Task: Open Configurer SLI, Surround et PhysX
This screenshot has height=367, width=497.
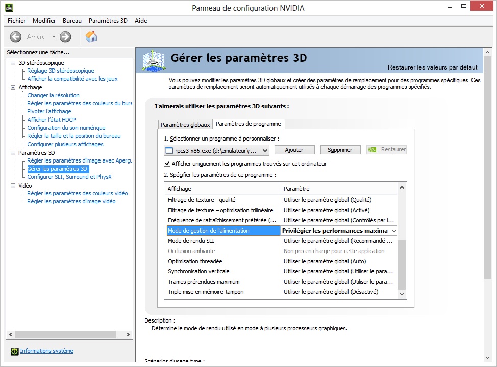Action: pos(69,177)
